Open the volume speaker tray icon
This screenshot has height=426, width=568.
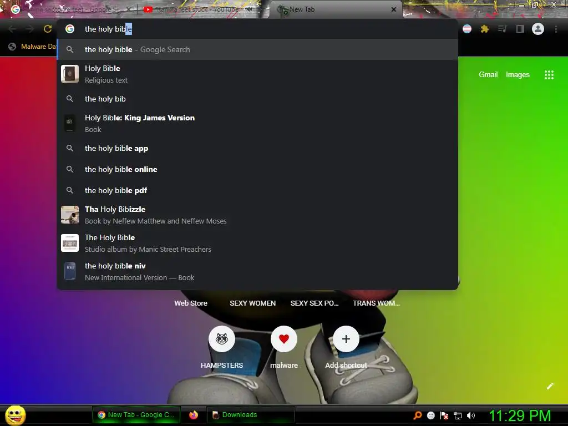coord(470,415)
